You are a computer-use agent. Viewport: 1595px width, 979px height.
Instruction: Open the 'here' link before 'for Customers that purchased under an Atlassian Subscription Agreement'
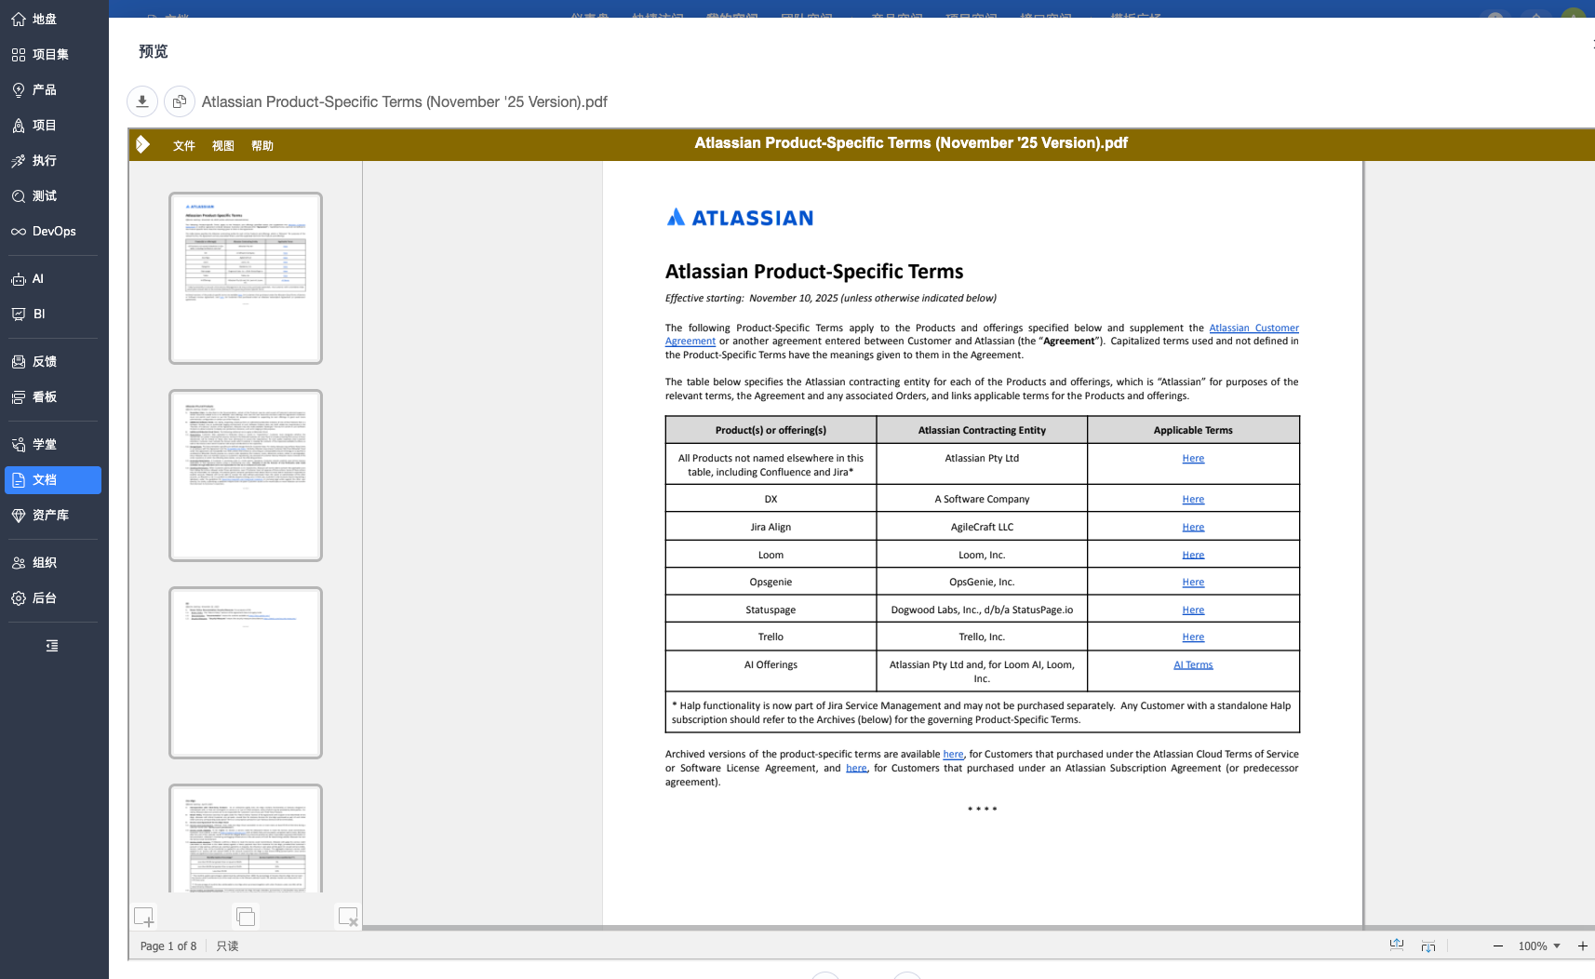(x=856, y=768)
